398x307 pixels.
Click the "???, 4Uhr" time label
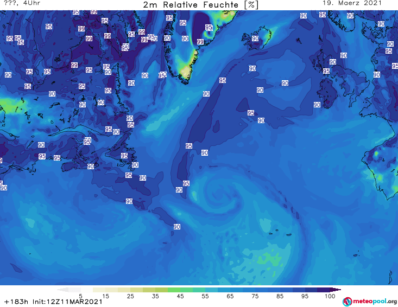(22, 3)
